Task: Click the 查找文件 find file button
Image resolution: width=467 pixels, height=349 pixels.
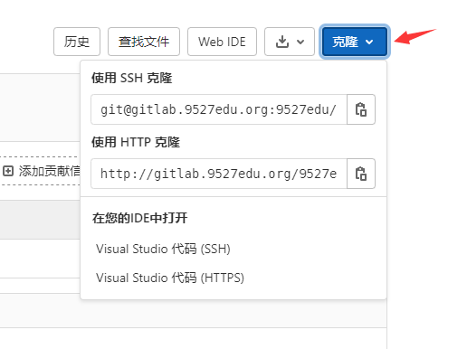Action: 144,42
